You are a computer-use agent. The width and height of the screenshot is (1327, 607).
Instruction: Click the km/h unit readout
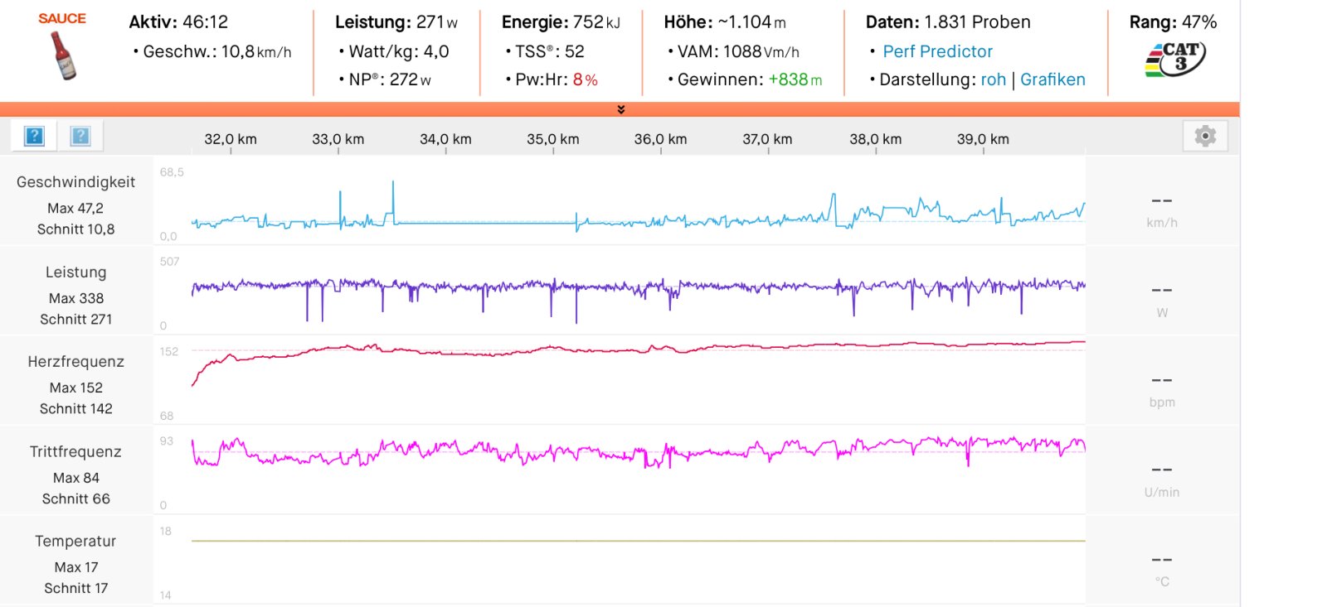(x=1161, y=223)
